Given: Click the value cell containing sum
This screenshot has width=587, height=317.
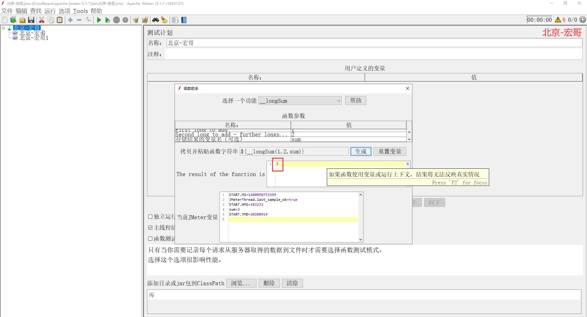Looking at the screenshot, I should 349,139.
